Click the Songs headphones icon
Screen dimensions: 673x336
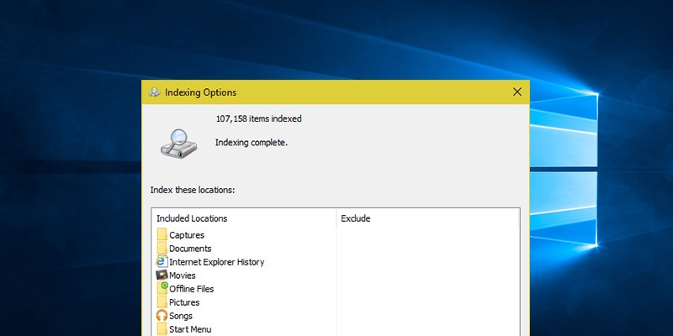click(162, 316)
